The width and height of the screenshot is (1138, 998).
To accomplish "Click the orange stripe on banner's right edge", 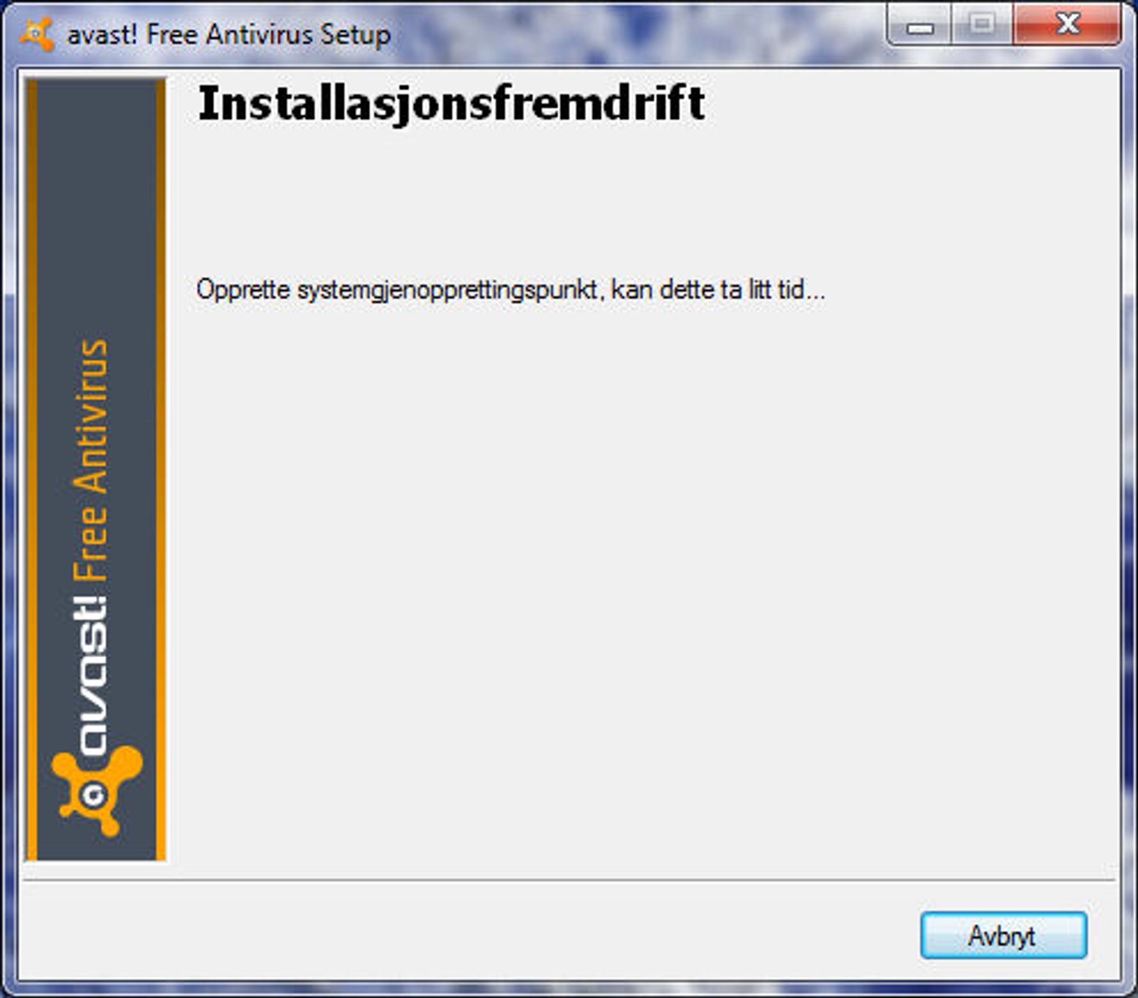I will click(161, 469).
